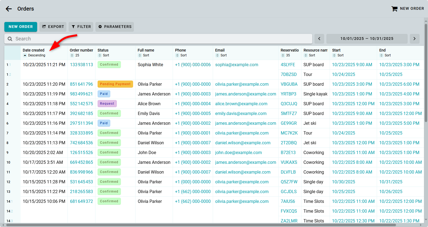Open reservation VBGUBA link
This screenshot has width=428, height=227.
click(289, 84)
